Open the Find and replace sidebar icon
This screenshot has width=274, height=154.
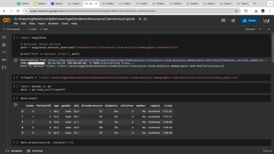(4, 44)
